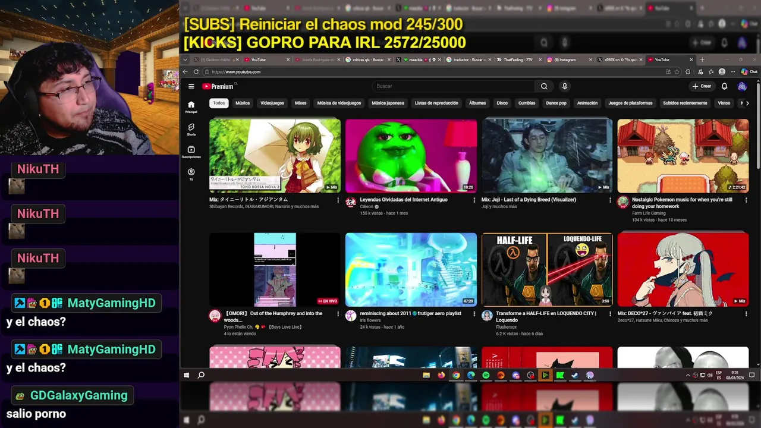
Task: Switch to the críticas qls tab
Action: [367, 59]
